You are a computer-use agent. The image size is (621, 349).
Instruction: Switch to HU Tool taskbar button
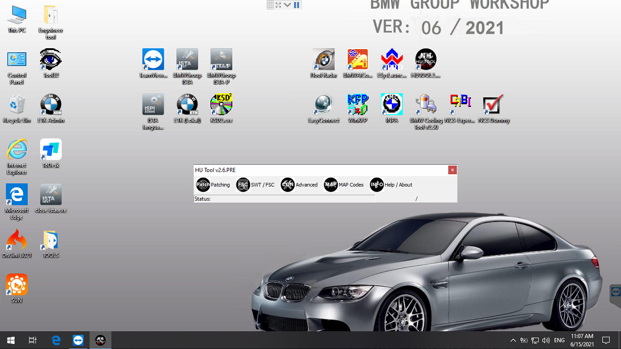[100, 340]
